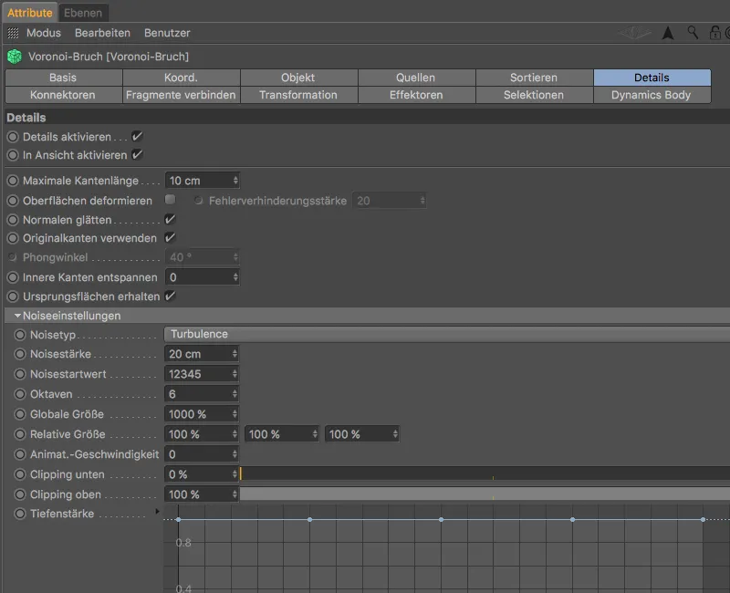The width and height of the screenshot is (730, 593).
Task: Click animation dot beside Noisestartwert
Action: pyautogui.click(x=20, y=374)
